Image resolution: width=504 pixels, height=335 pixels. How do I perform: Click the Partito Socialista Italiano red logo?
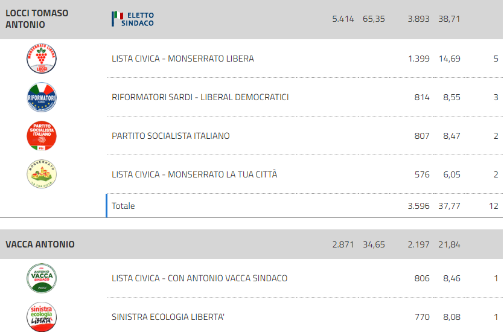(x=42, y=136)
